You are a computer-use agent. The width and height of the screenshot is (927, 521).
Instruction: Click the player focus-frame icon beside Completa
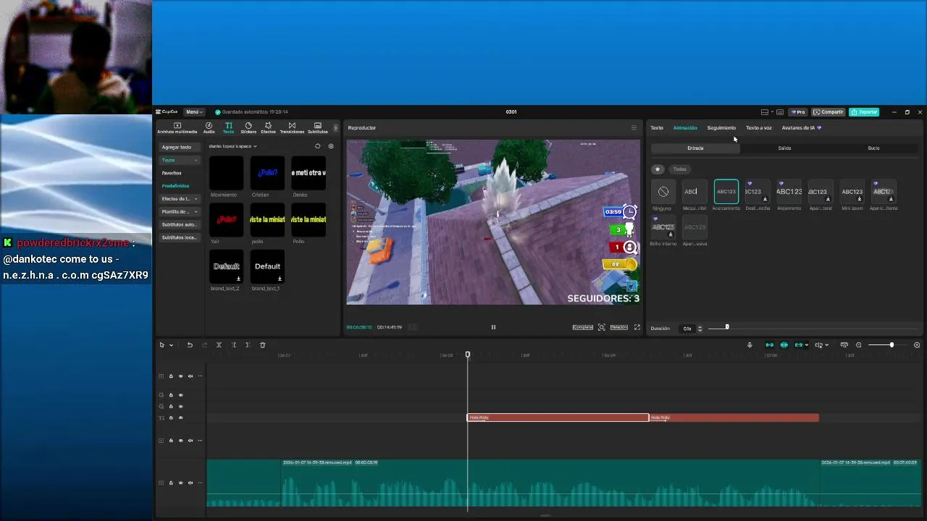pyautogui.click(x=601, y=327)
